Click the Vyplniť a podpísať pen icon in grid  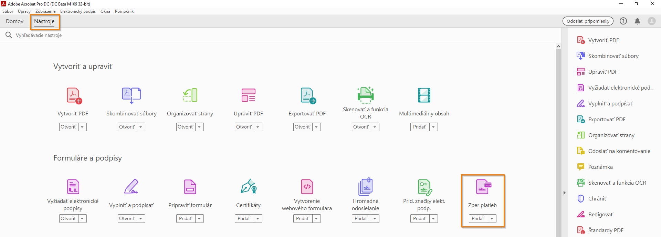[131, 186]
